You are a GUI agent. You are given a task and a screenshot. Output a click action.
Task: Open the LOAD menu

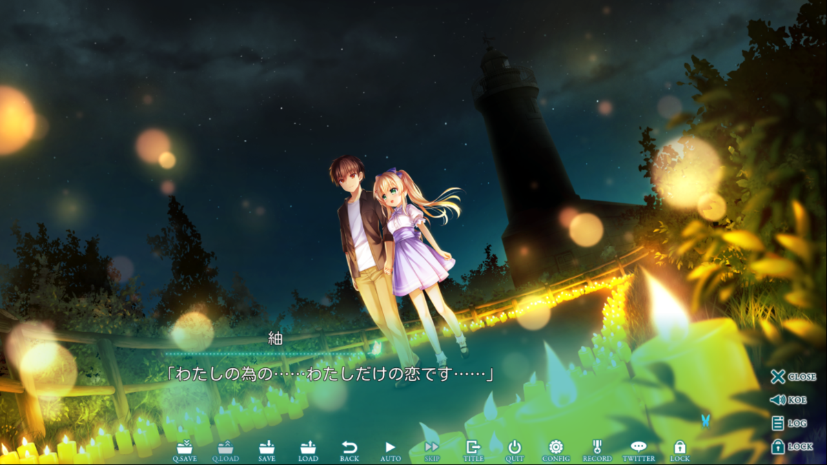click(308, 451)
